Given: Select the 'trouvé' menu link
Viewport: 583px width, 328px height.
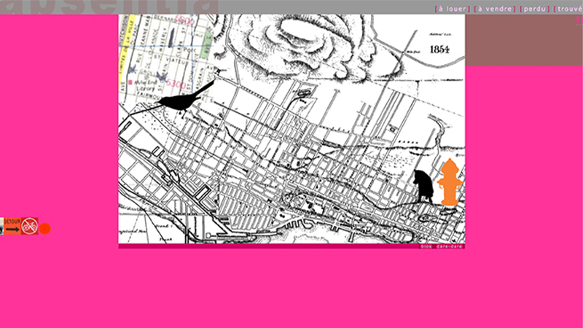Looking at the screenshot, I should click(568, 9).
